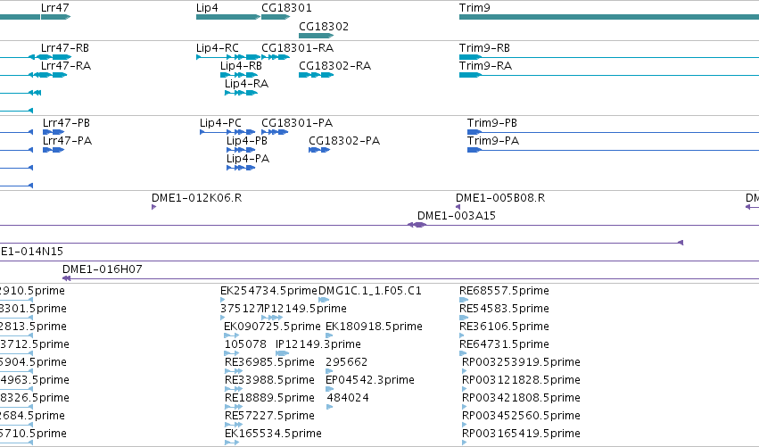Image resolution: width=759 pixels, height=447 pixels.
Task: Click the DME1-003A15 clone label
Action: coord(457,216)
